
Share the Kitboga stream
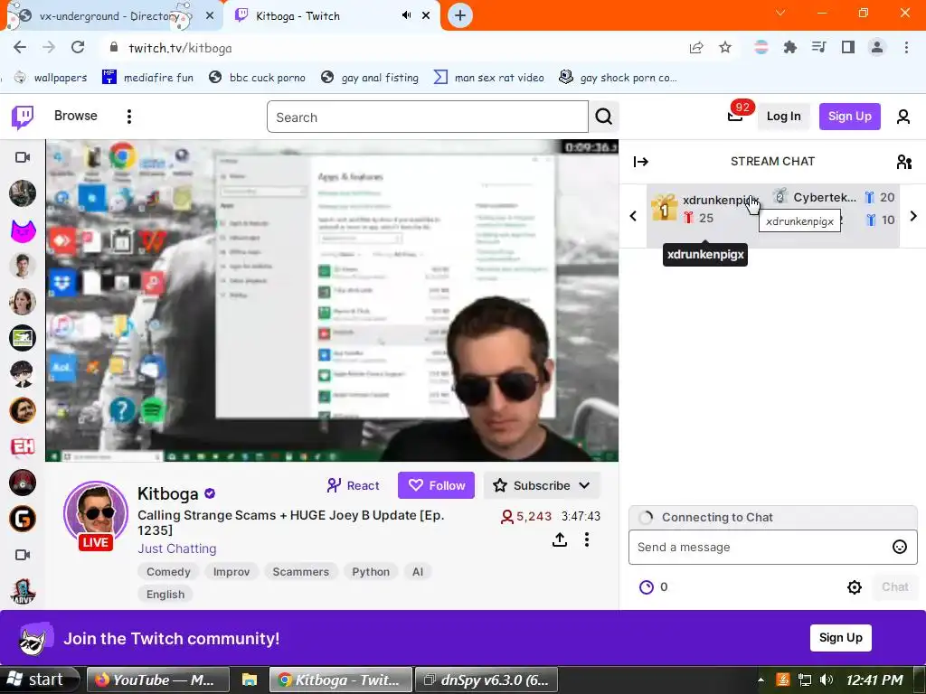(x=559, y=539)
